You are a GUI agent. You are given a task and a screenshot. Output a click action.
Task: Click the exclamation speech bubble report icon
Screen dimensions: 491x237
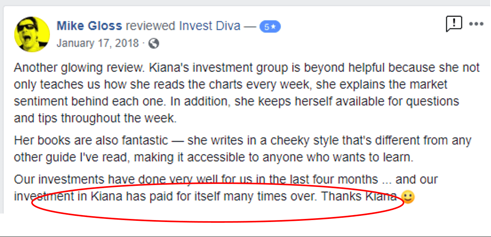pyautogui.click(x=454, y=24)
